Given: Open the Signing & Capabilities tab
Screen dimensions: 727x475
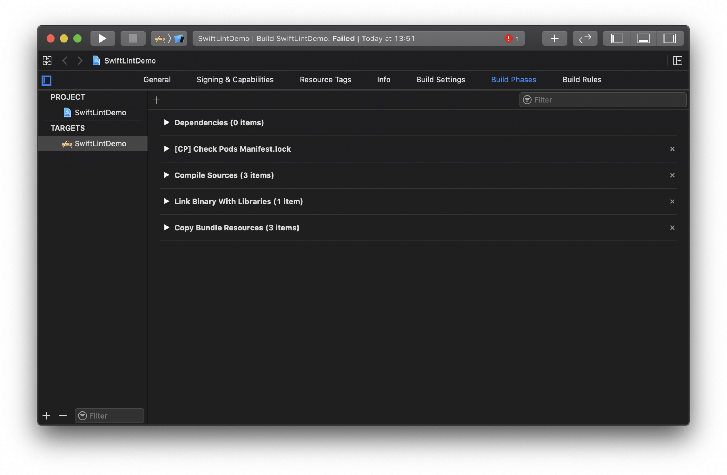Looking at the screenshot, I should tap(235, 80).
